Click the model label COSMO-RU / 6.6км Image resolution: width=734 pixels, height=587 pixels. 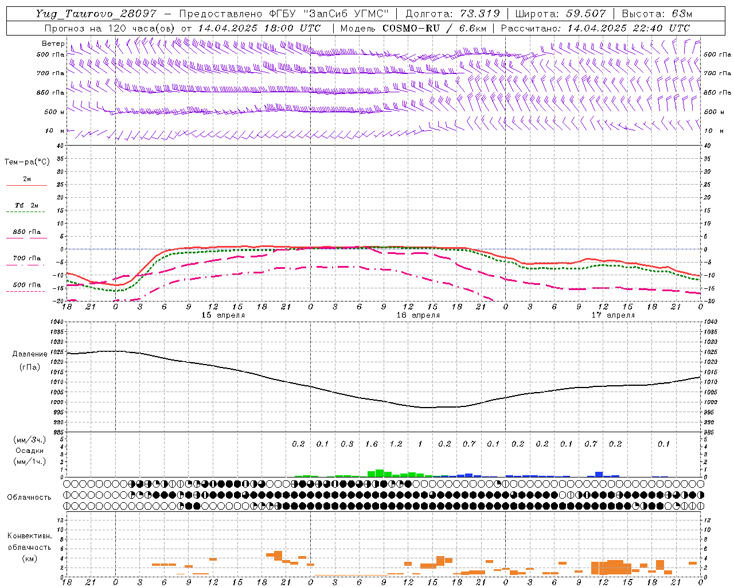434,28
